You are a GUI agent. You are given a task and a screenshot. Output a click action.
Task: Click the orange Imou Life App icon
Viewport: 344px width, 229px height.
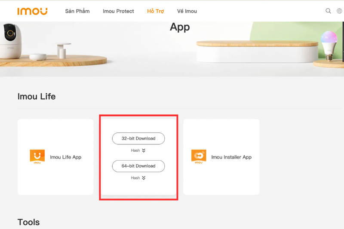coord(37,157)
